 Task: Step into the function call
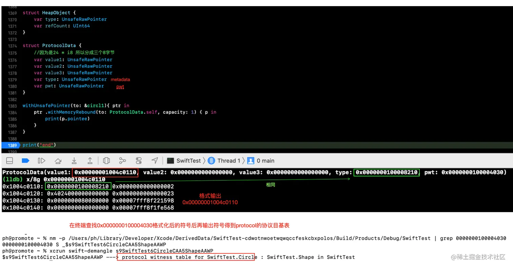coord(74,160)
